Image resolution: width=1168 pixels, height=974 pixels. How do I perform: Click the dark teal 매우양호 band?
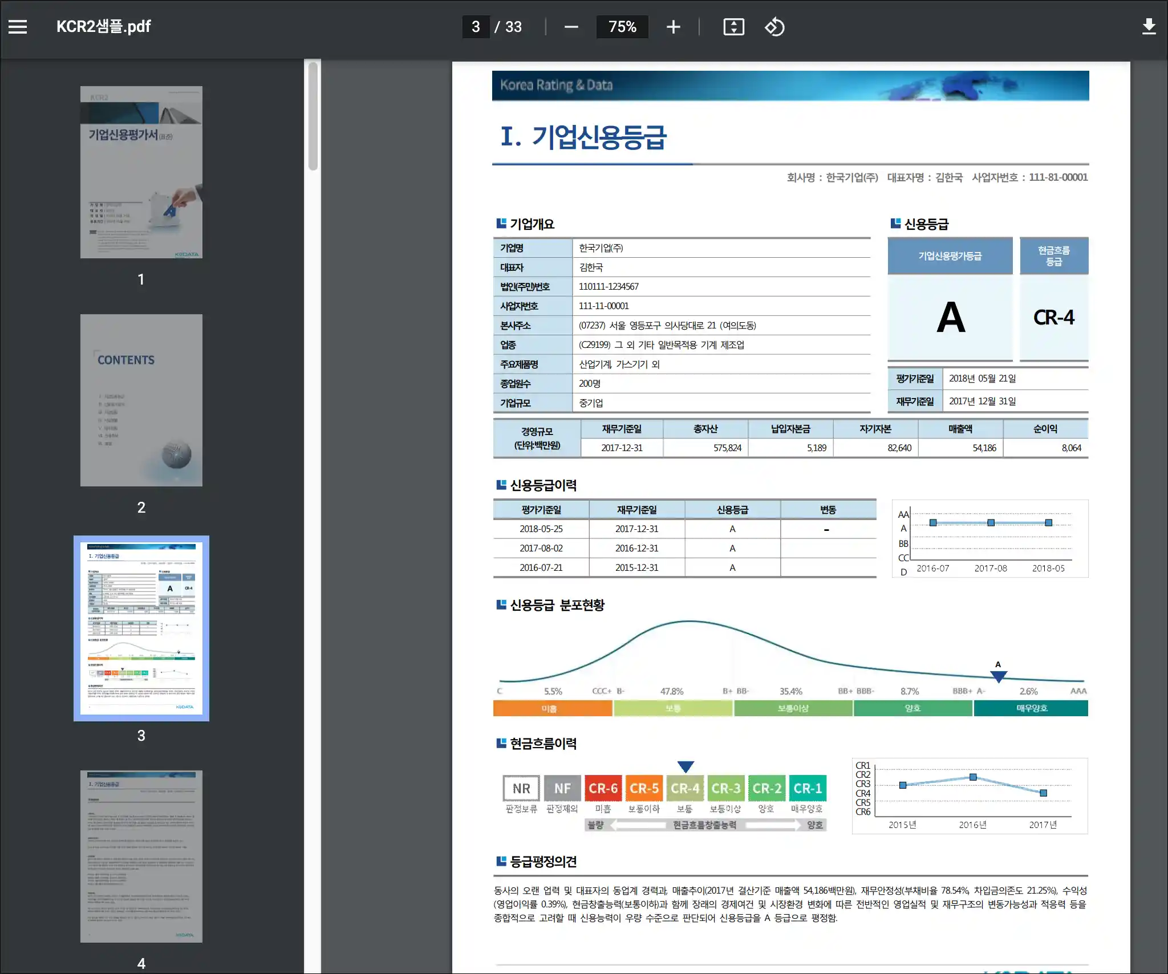tap(1031, 708)
